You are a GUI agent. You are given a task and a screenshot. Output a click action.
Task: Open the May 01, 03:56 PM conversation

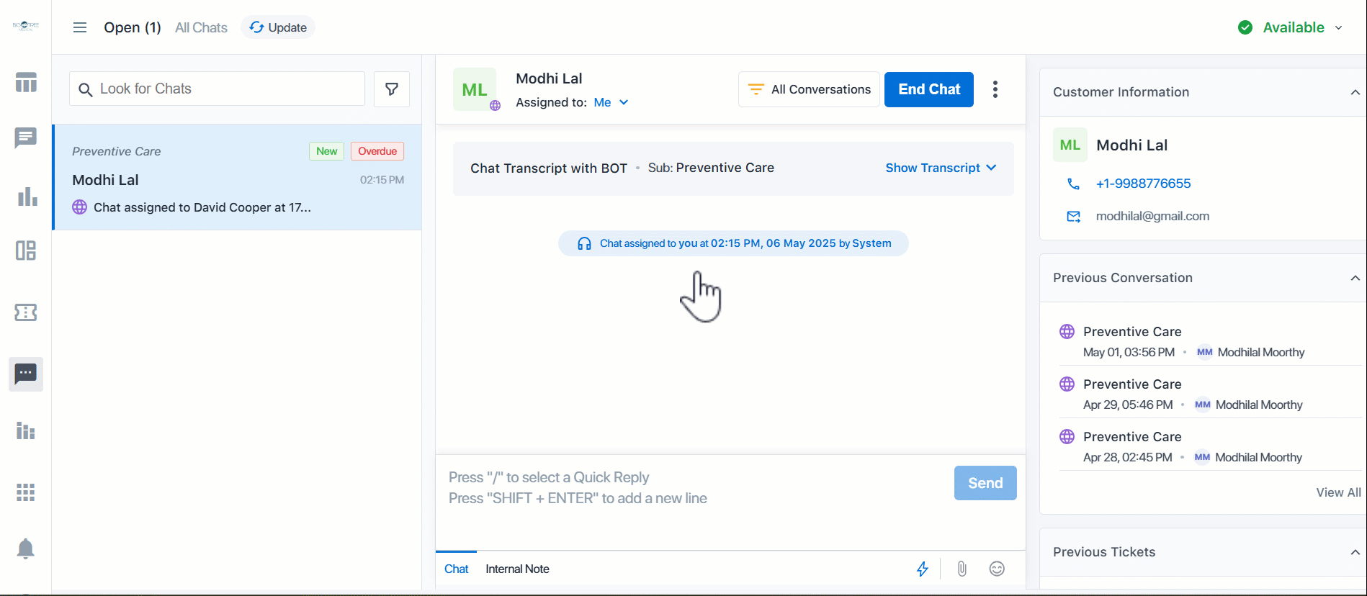point(1209,341)
